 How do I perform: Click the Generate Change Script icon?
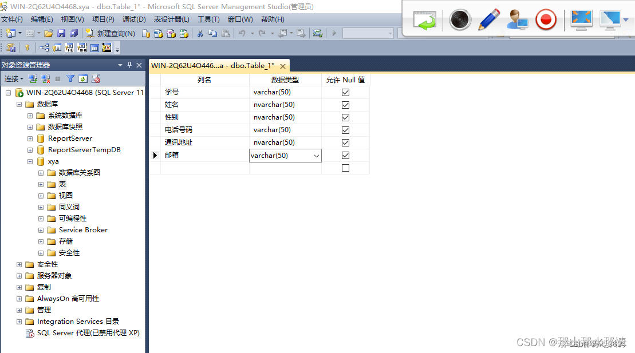pos(11,47)
